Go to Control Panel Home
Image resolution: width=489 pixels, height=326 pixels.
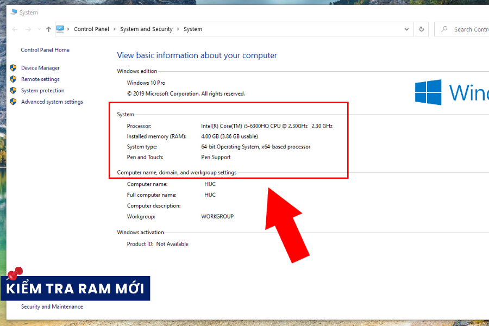pos(45,49)
